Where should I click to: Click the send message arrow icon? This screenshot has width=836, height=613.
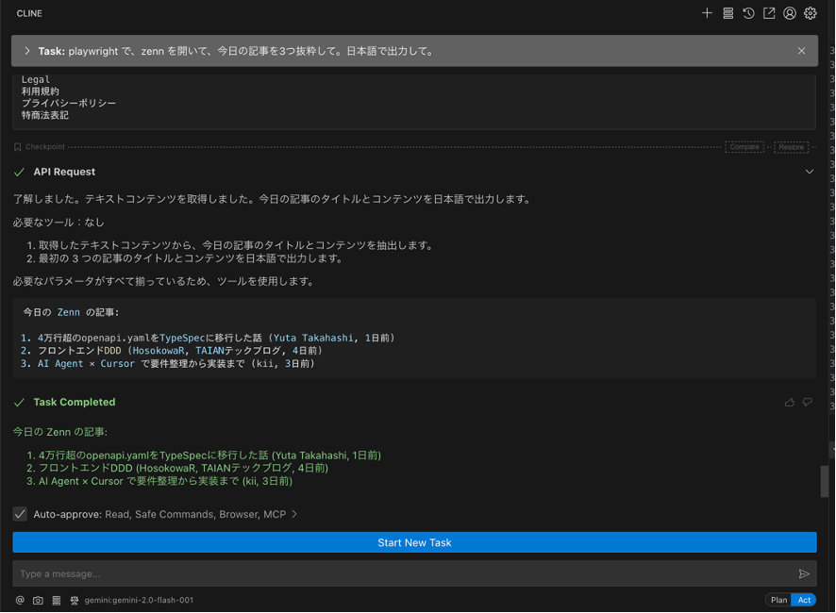[x=804, y=573]
